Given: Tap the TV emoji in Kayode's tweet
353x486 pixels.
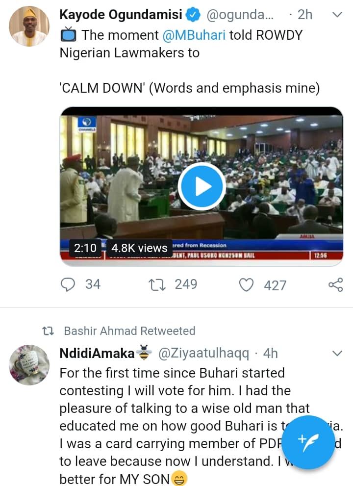Looking at the screenshot, I should point(69,35).
